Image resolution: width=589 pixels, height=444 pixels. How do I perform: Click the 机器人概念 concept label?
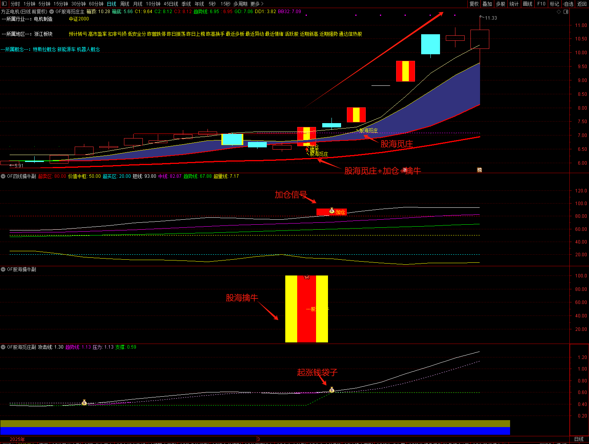coord(88,49)
